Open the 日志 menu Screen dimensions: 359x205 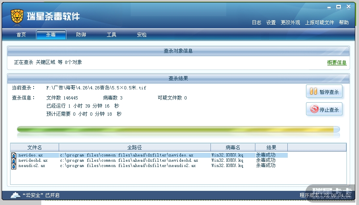pos(257,22)
